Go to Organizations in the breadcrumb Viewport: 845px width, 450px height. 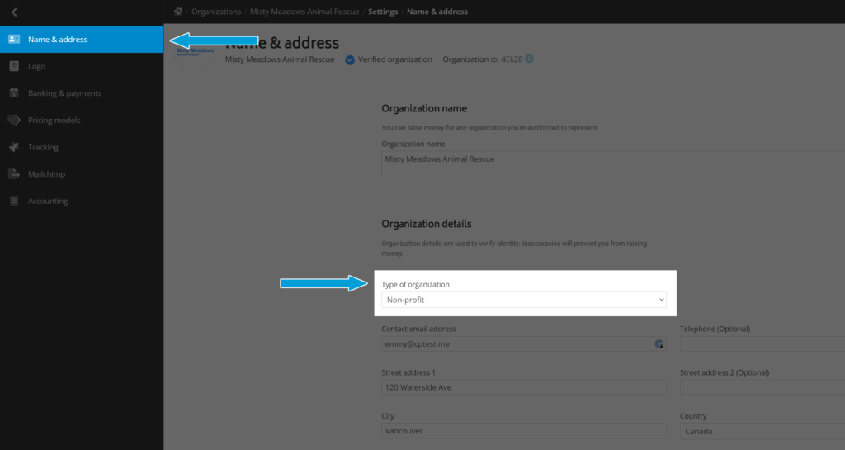216,12
